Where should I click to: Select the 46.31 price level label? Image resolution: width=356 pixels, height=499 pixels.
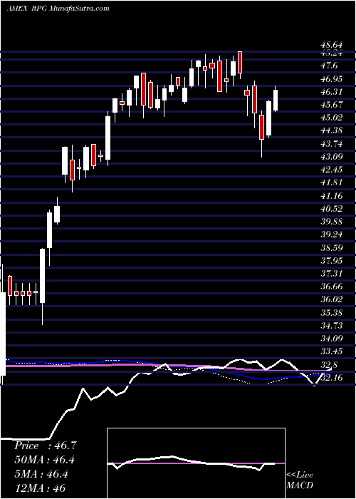pos(331,92)
